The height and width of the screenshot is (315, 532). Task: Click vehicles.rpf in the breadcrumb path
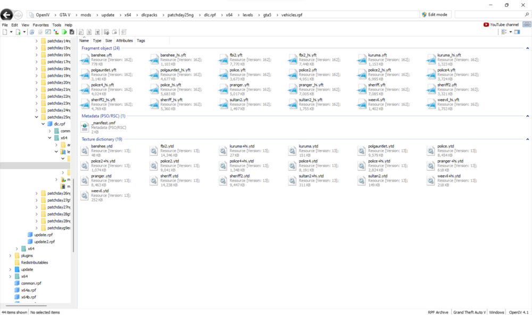tap(292, 14)
